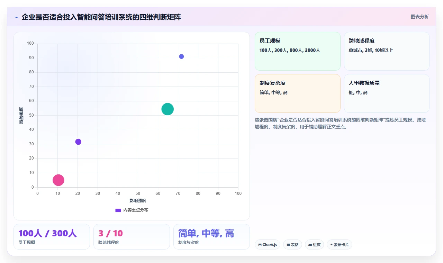The image size is (443, 263).
Task: Open the 人事数据质量 card
Action: (387, 93)
